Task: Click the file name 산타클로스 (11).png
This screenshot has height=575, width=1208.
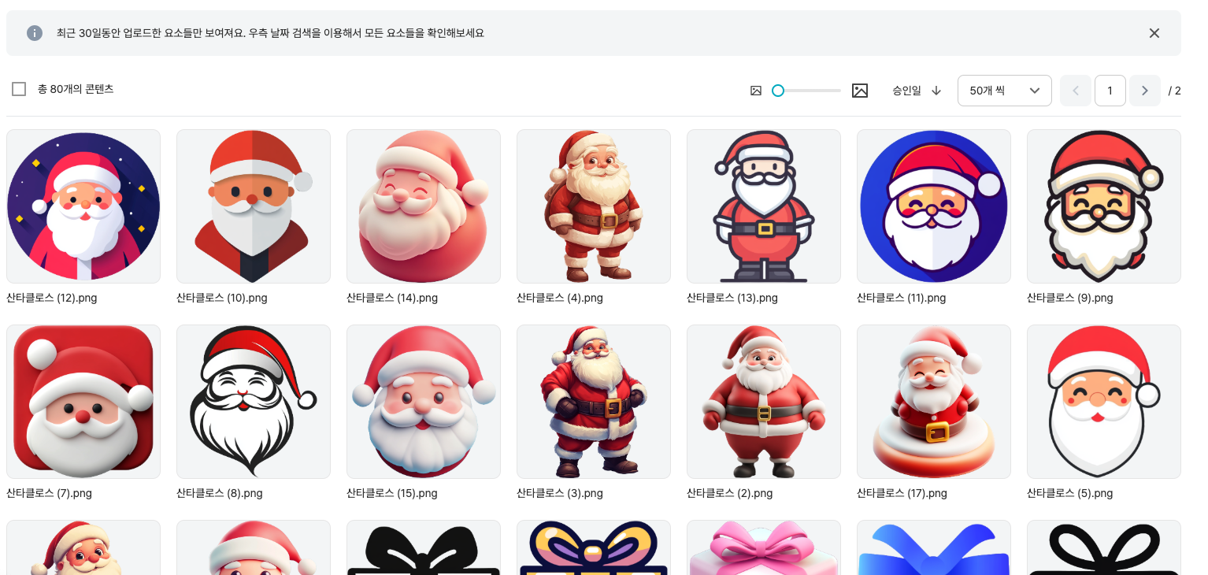Action: (902, 298)
